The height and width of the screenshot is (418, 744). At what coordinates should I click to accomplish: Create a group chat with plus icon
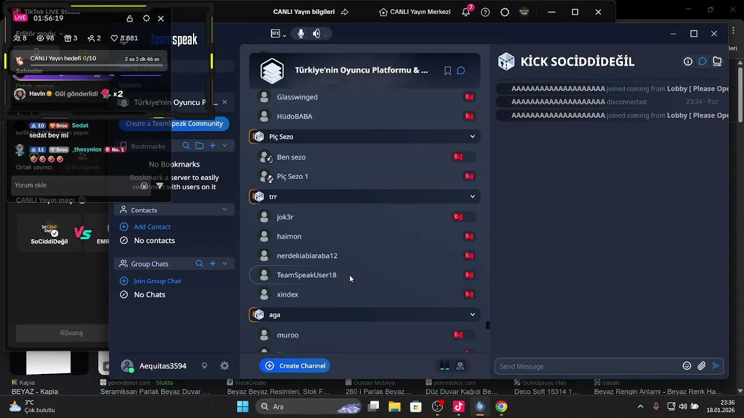[213, 264]
